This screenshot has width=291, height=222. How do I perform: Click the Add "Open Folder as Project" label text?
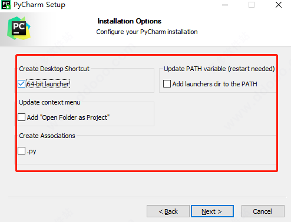(x=68, y=117)
